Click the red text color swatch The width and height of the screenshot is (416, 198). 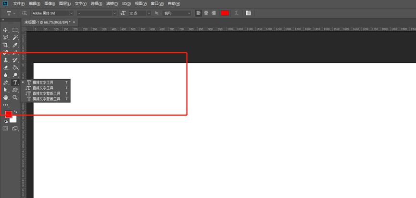225,13
